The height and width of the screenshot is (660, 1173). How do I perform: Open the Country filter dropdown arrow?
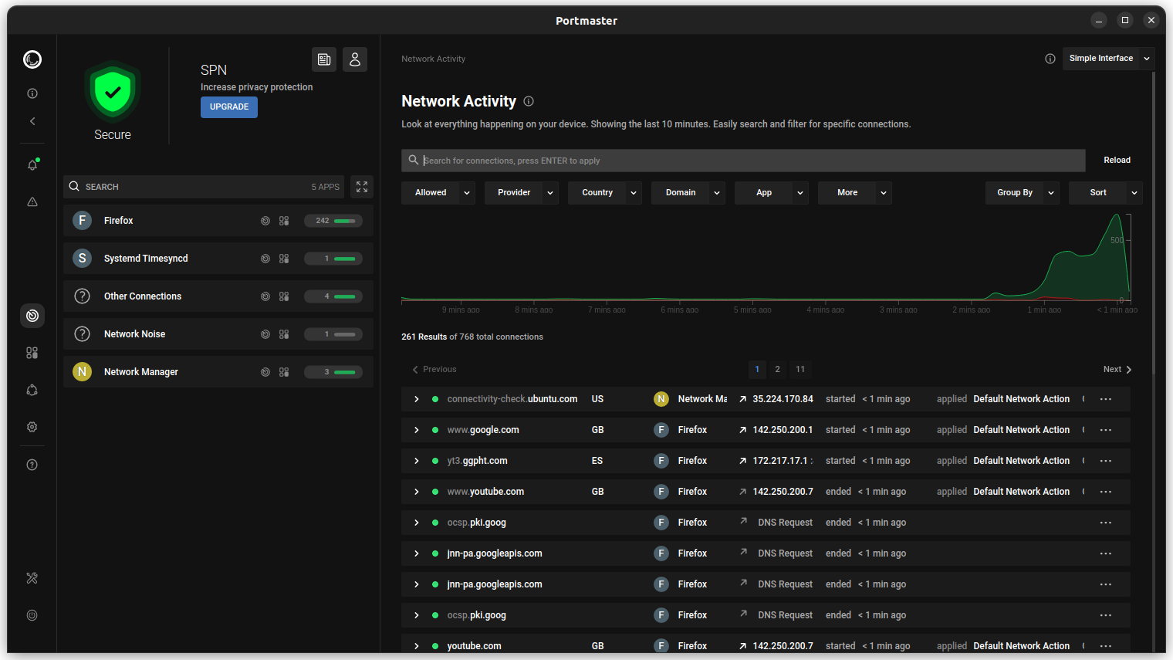tap(634, 193)
